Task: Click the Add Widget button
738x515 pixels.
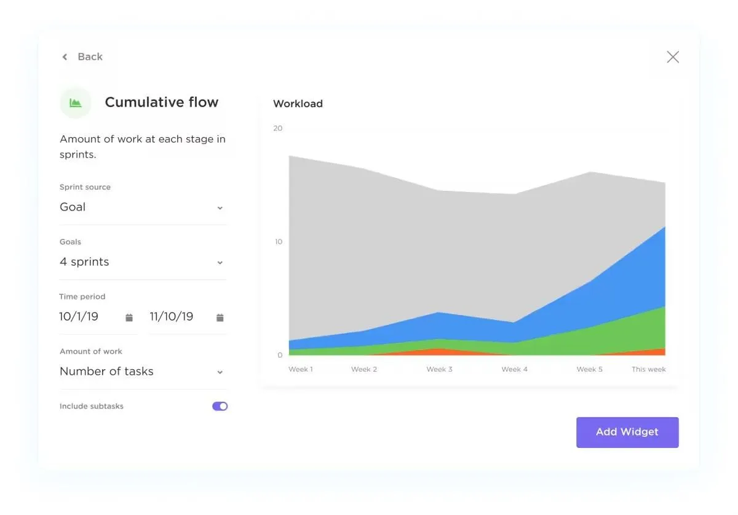Action: click(x=627, y=432)
